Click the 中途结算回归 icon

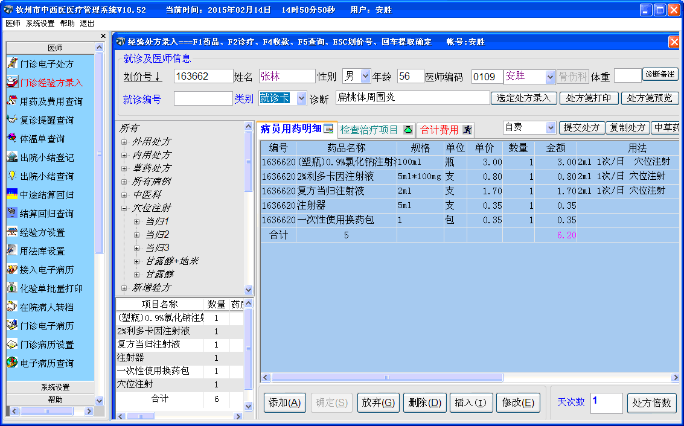pos(12,194)
